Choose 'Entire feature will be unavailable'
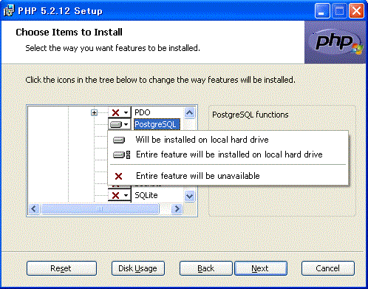Viewport: 368px width, 289px height. (x=228, y=176)
